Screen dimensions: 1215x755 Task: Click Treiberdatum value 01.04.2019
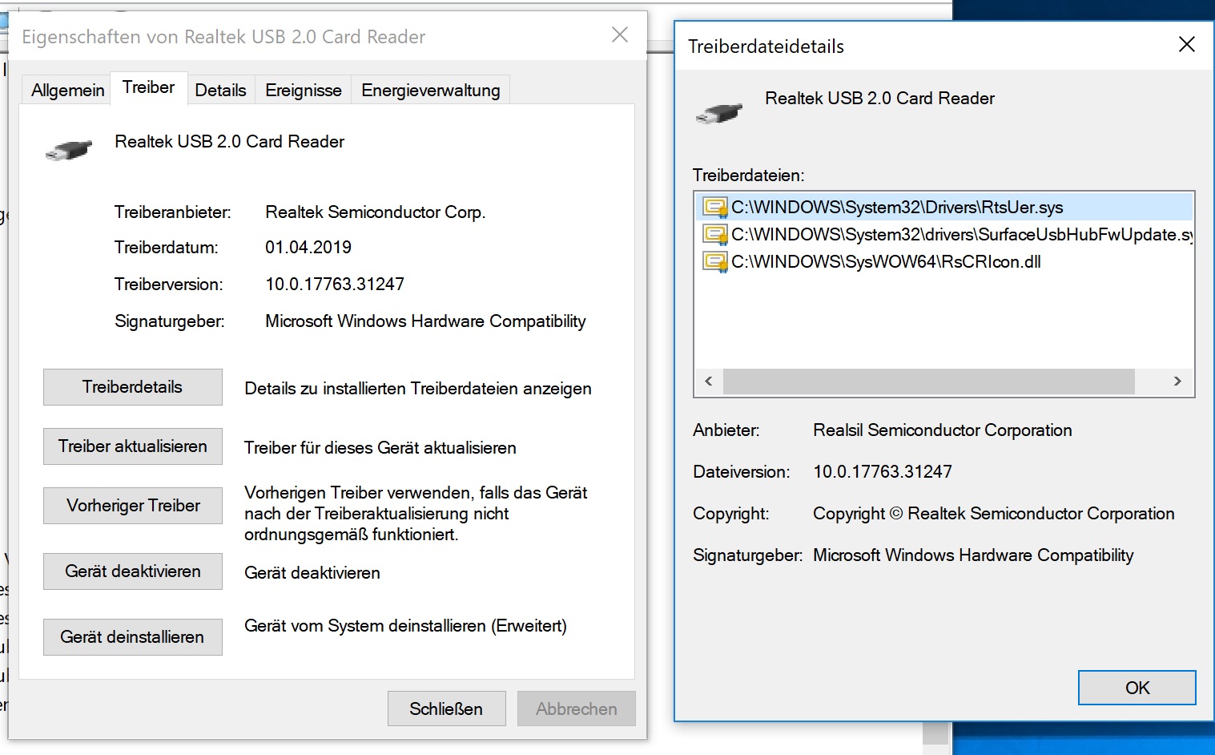click(308, 248)
